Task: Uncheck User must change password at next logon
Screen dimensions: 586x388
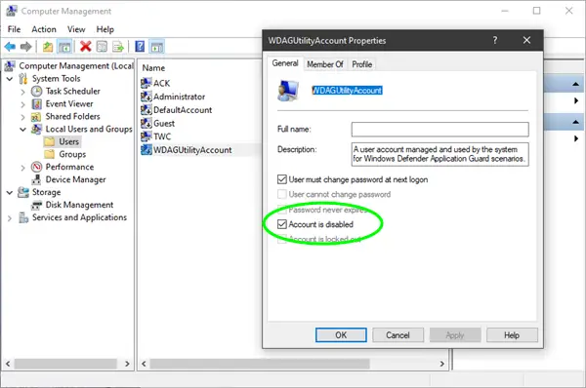Action: tap(282, 179)
